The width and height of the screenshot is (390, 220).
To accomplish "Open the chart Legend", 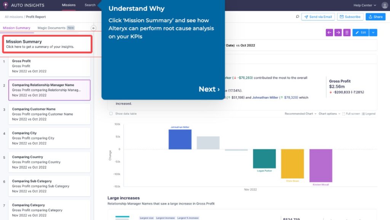I will point(369,113).
